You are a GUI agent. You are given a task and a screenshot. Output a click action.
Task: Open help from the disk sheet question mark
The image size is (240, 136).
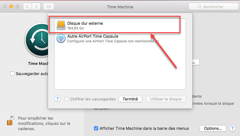pyautogui.click(x=57, y=99)
